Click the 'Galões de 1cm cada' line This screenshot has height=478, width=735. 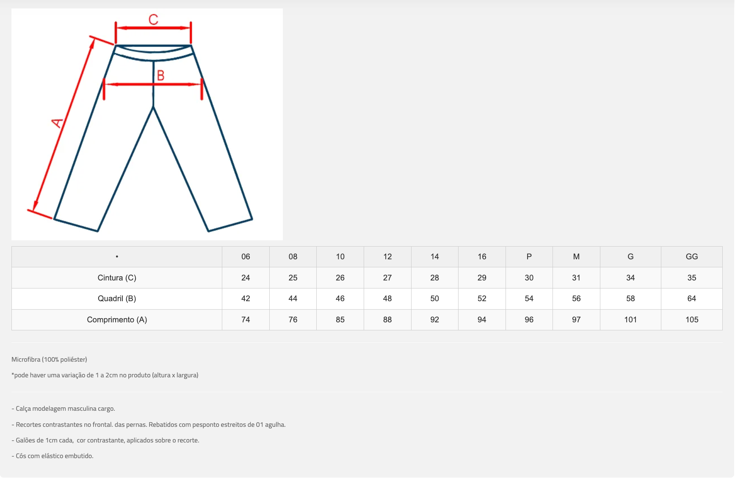105,440
